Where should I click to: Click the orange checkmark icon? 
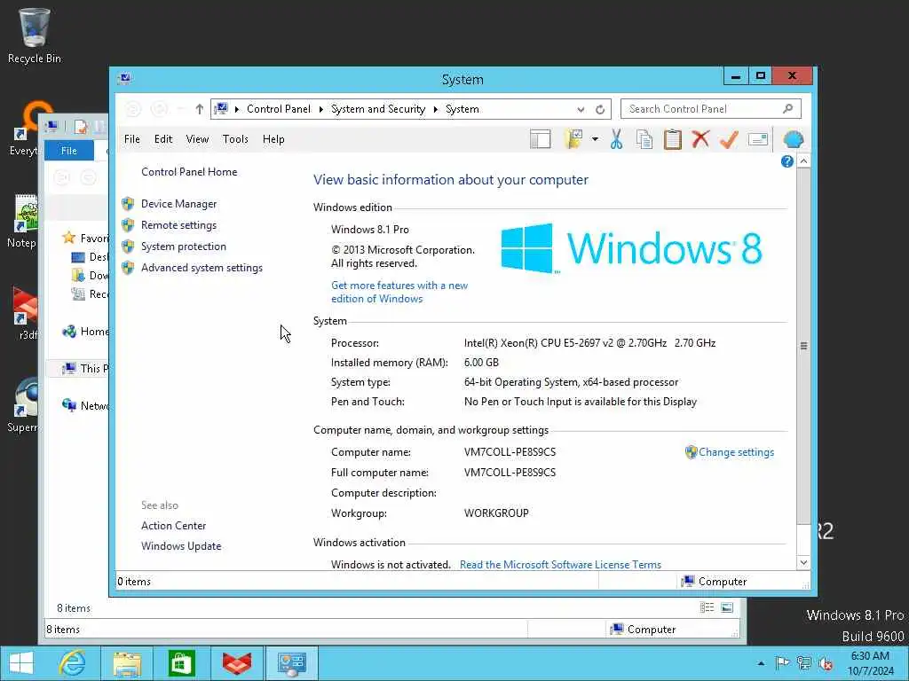click(x=729, y=139)
